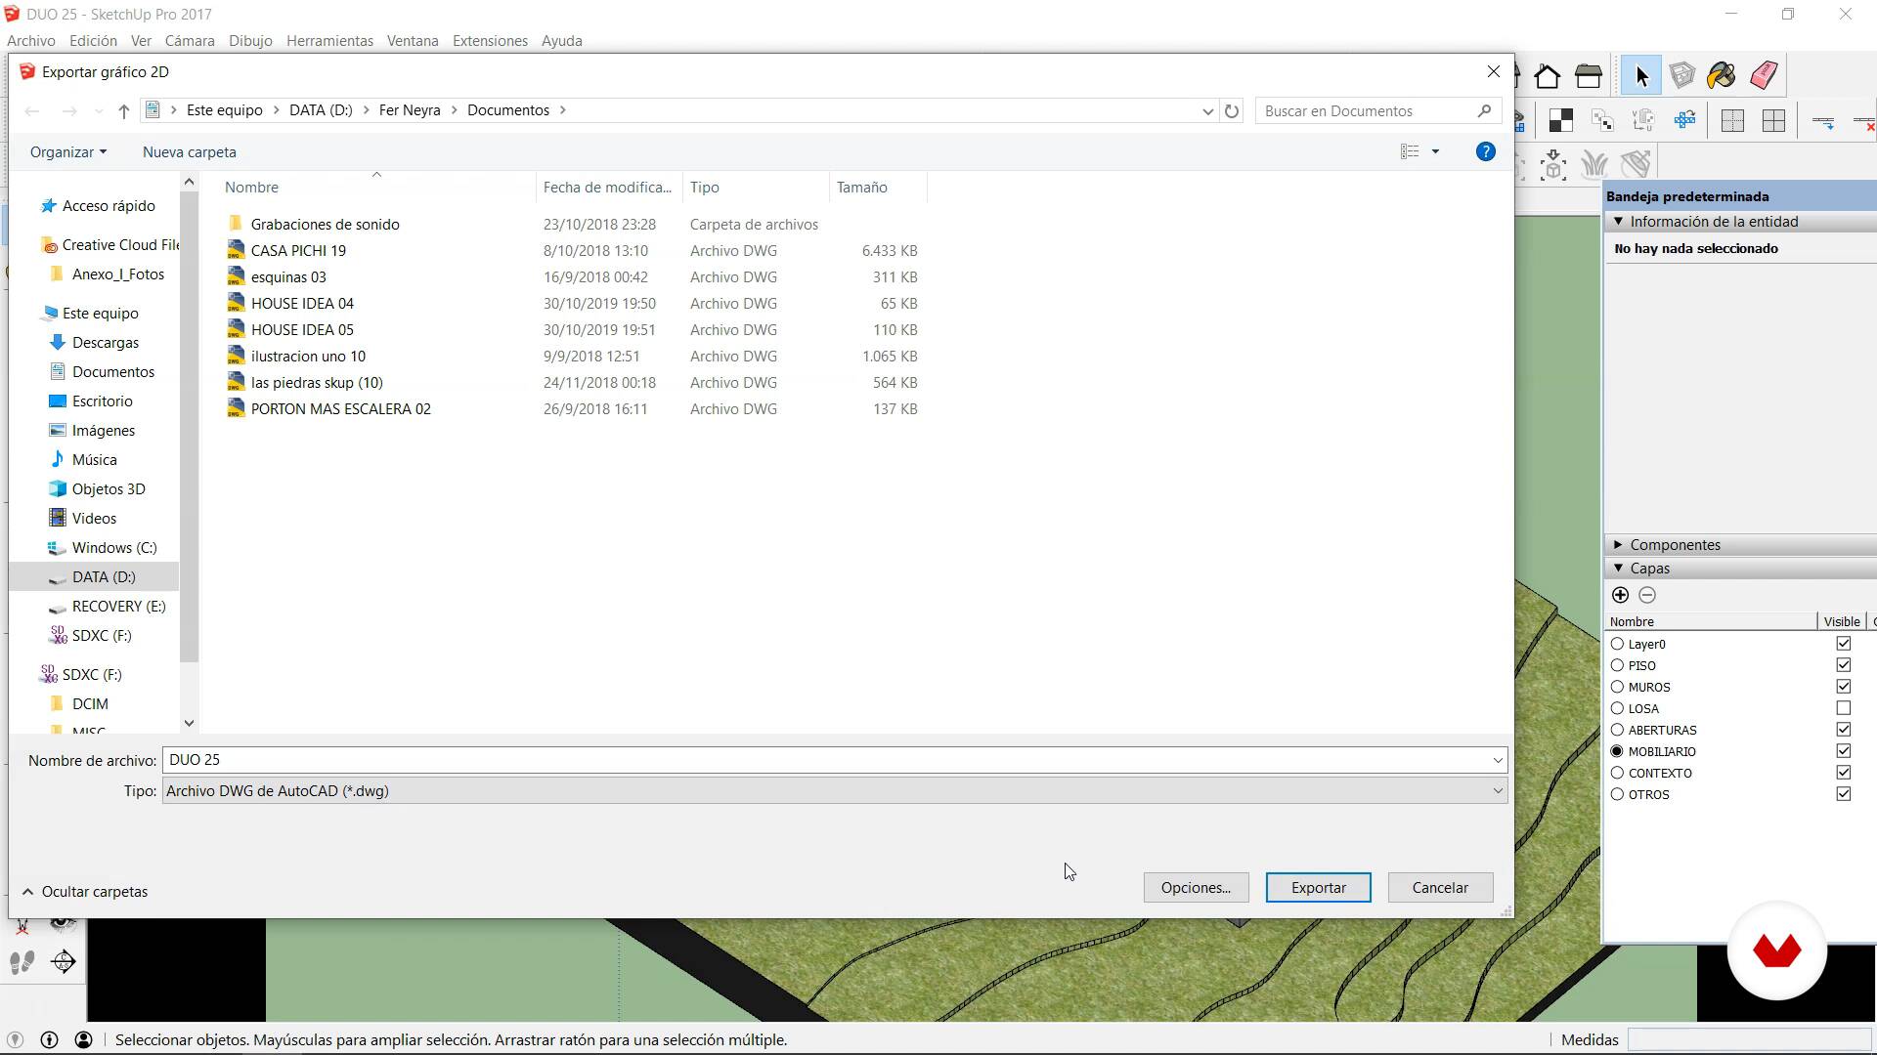The width and height of the screenshot is (1877, 1055).
Task: Open the Nombre de archivo history dropdown
Action: pos(1497,760)
